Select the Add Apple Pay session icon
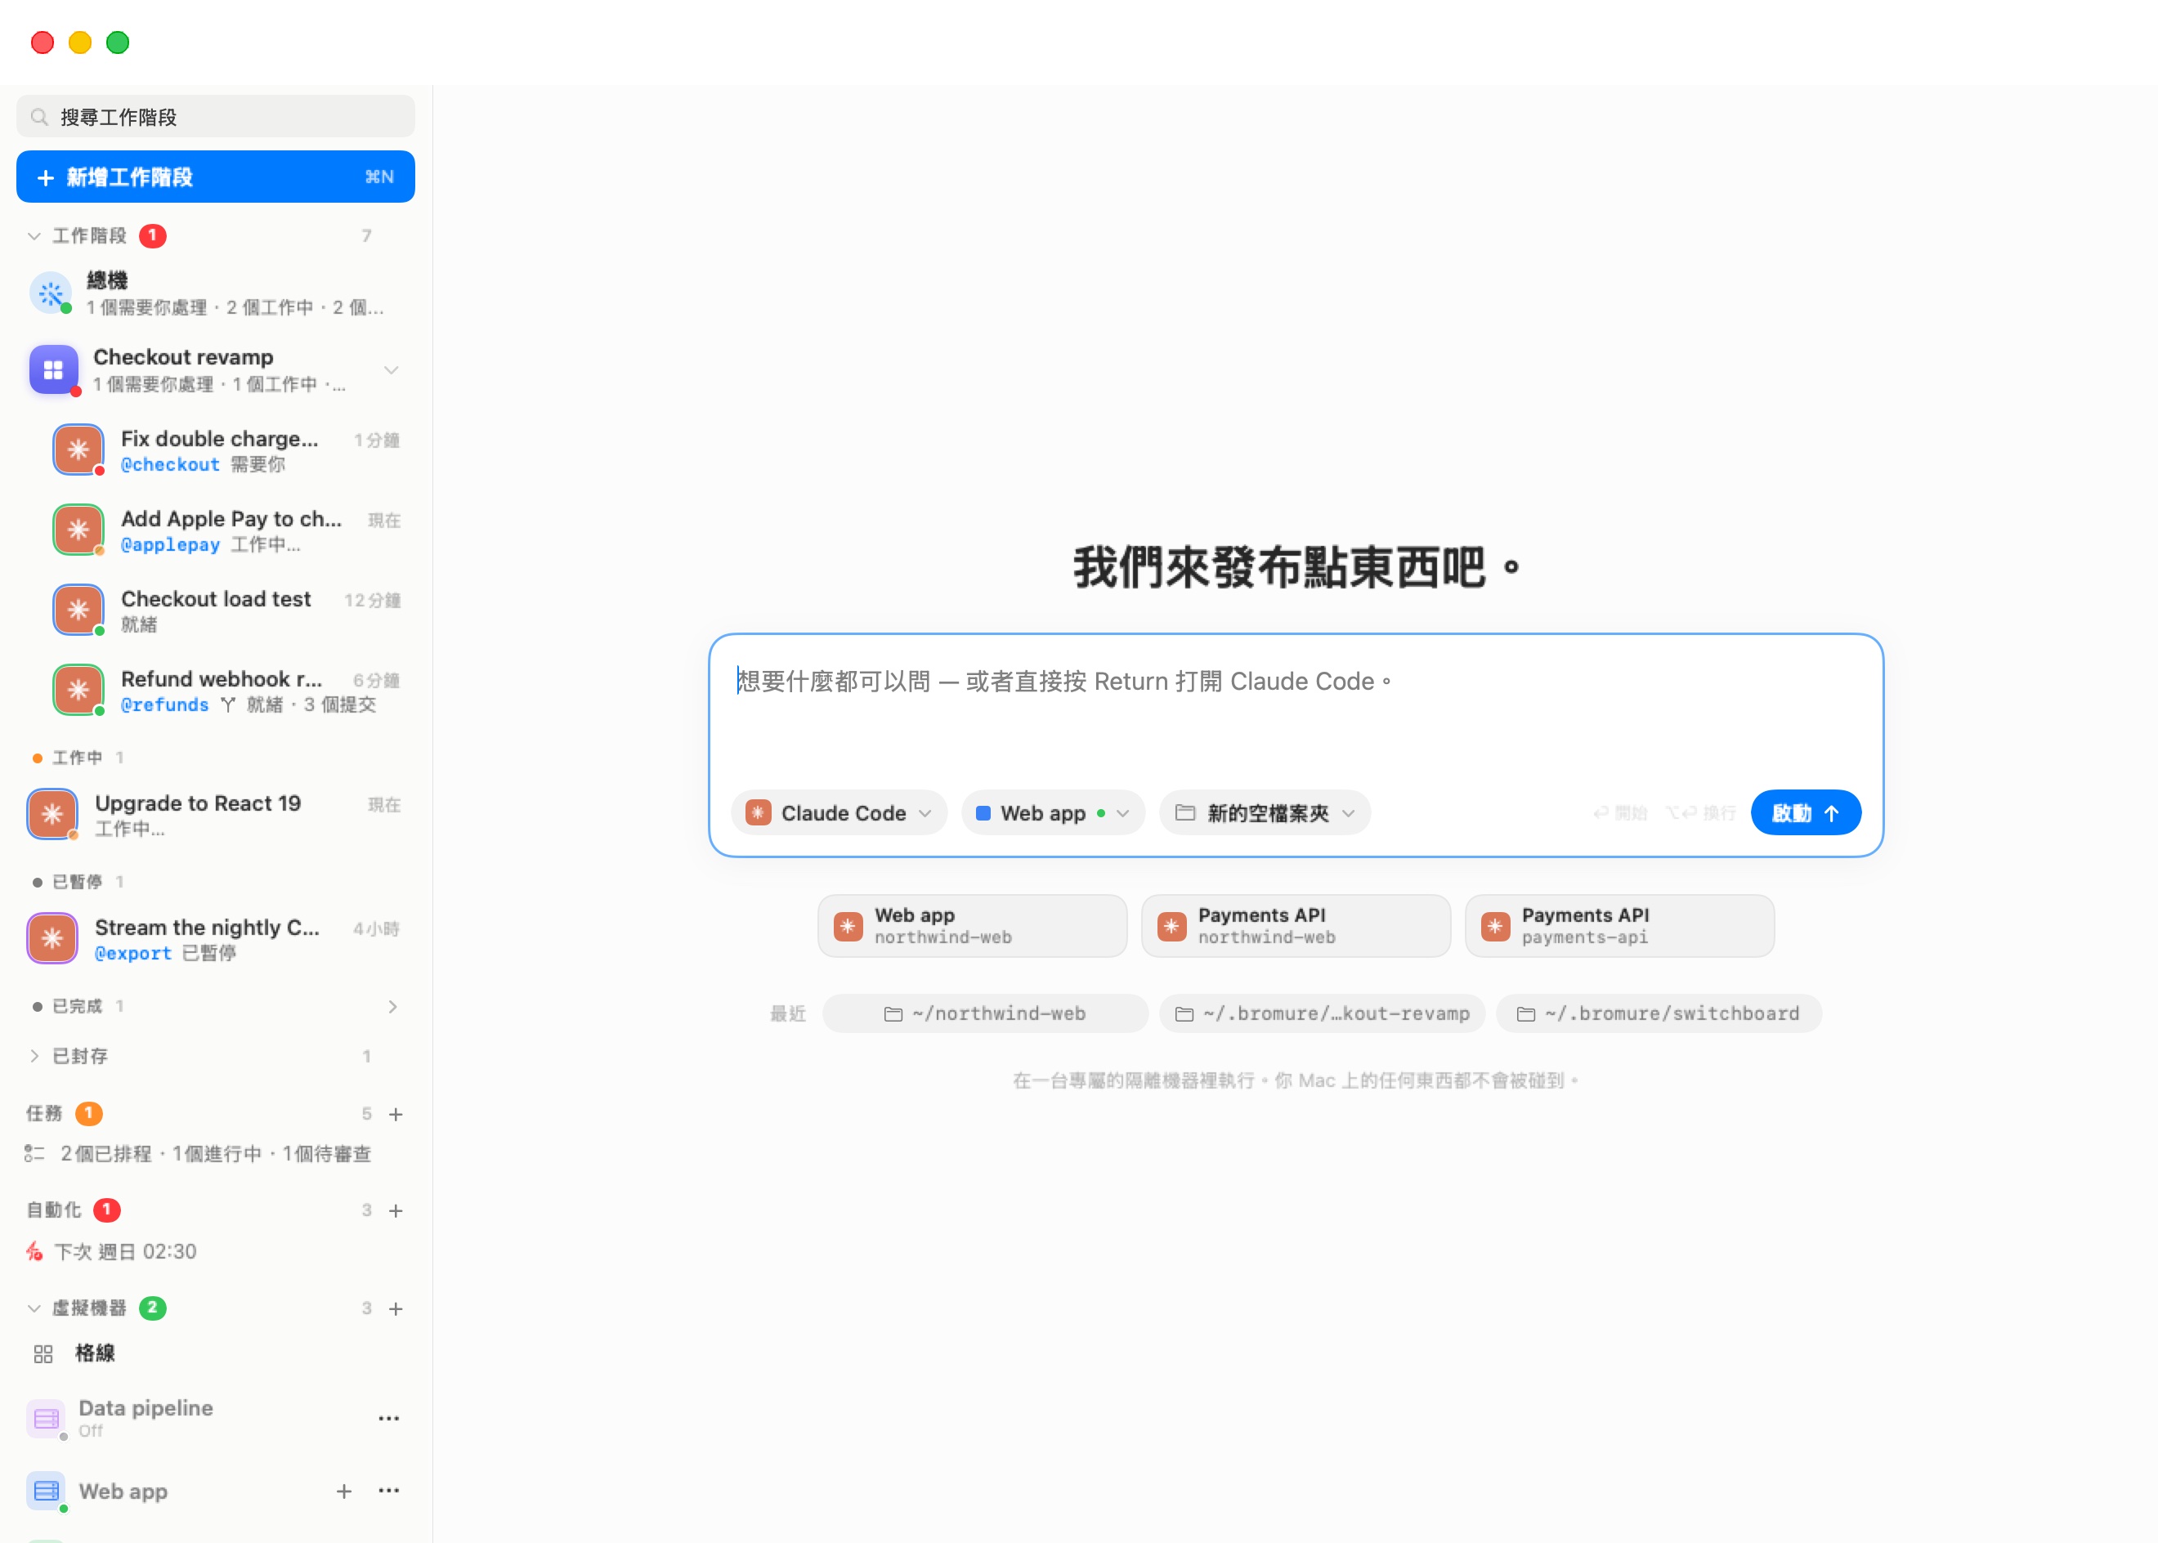Screen dimensions: 2158x1543 (x=78, y=530)
